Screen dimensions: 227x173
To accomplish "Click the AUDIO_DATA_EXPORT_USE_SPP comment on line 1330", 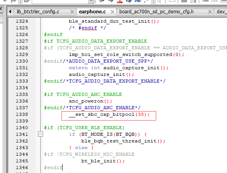I will click(x=108, y=61).
